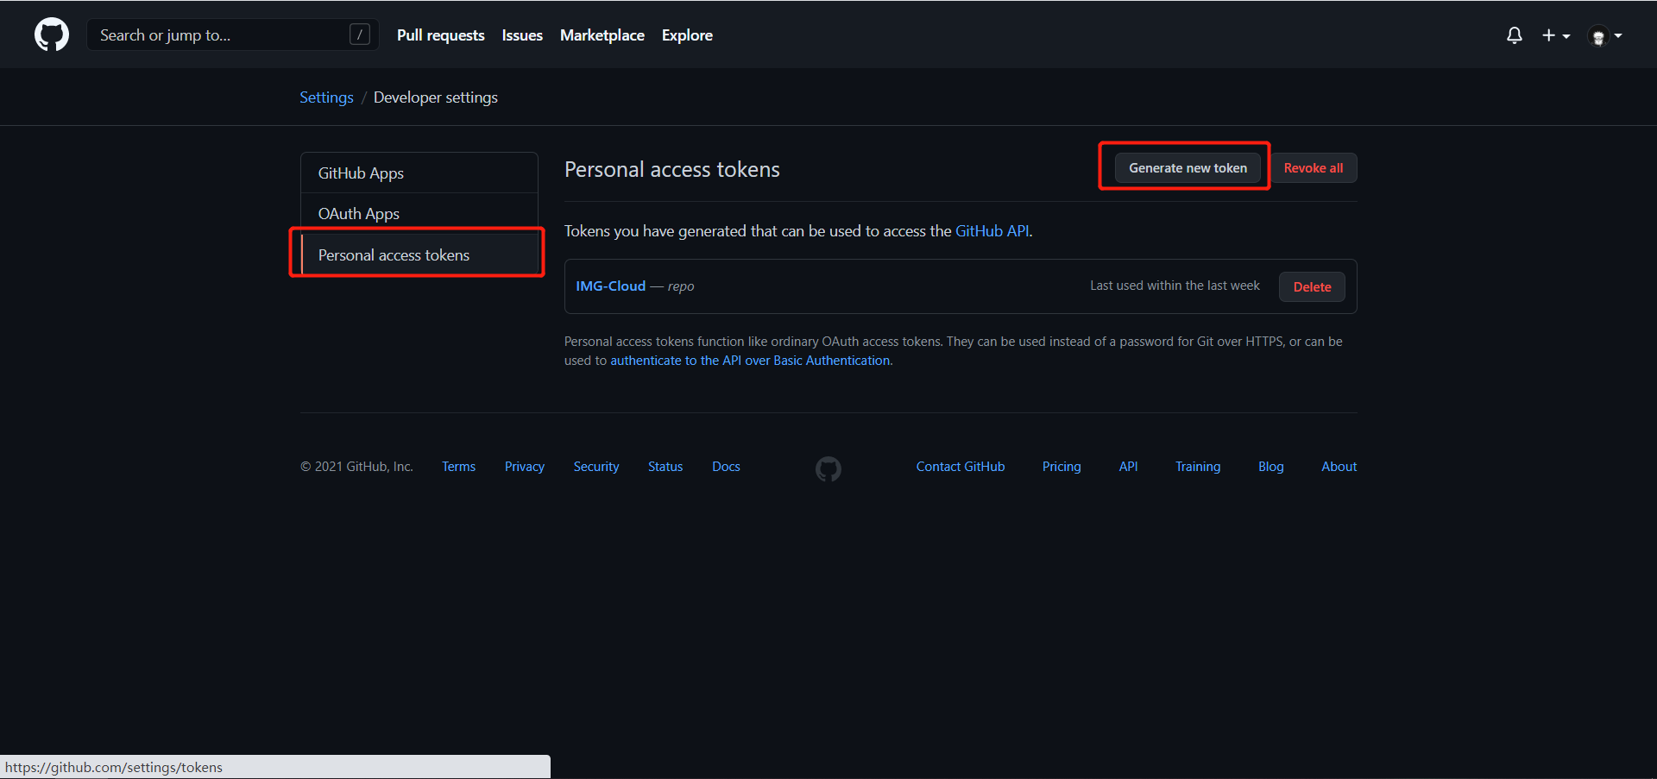Select Explore in the header
1657x779 pixels.
tap(687, 35)
